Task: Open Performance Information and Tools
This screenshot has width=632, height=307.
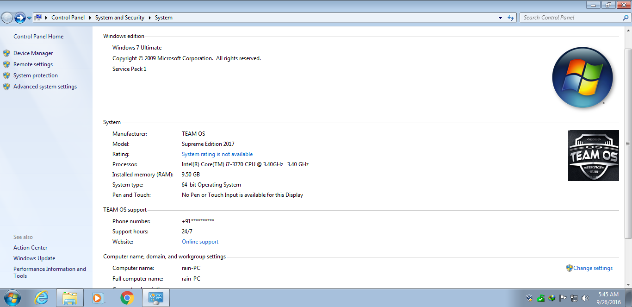Action: [x=50, y=272]
